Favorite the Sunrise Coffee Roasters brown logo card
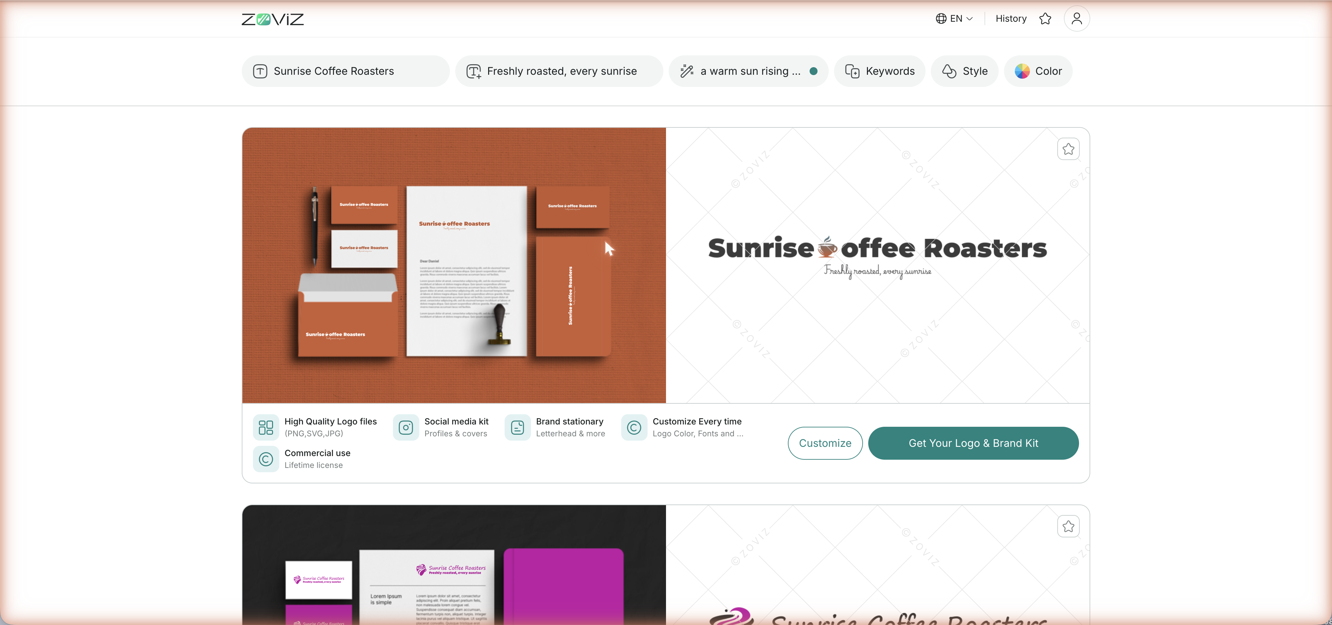 tap(1068, 149)
